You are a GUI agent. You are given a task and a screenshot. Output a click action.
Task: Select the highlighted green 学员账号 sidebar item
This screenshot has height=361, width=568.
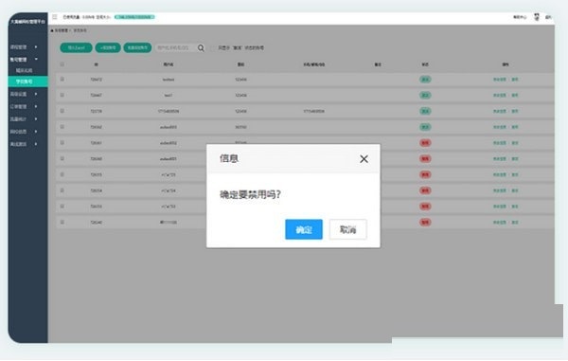[27, 81]
